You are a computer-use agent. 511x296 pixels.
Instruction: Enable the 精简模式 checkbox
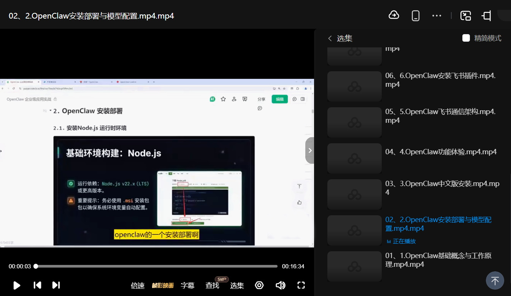(x=466, y=38)
